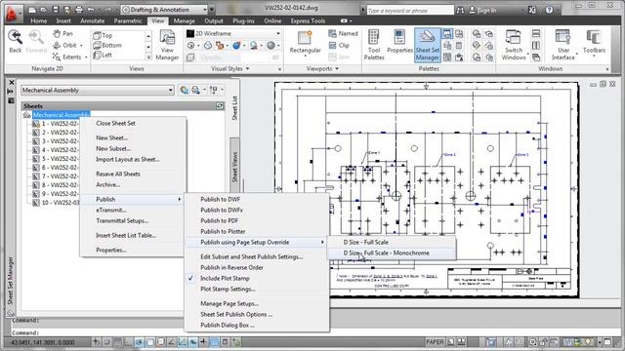This screenshot has height=351, width=625.
Task: Open Publish Dialog Box ...
Action: 228,325
